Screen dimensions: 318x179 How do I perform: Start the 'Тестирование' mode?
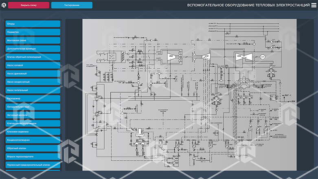(72, 5)
